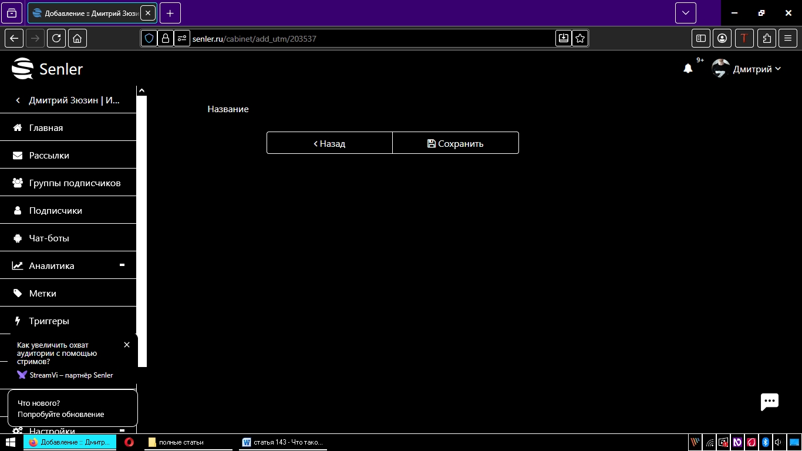This screenshot has width=802, height=451.
Task: Open Рассылки in the sidebar
Action: [x=49, y=155]
